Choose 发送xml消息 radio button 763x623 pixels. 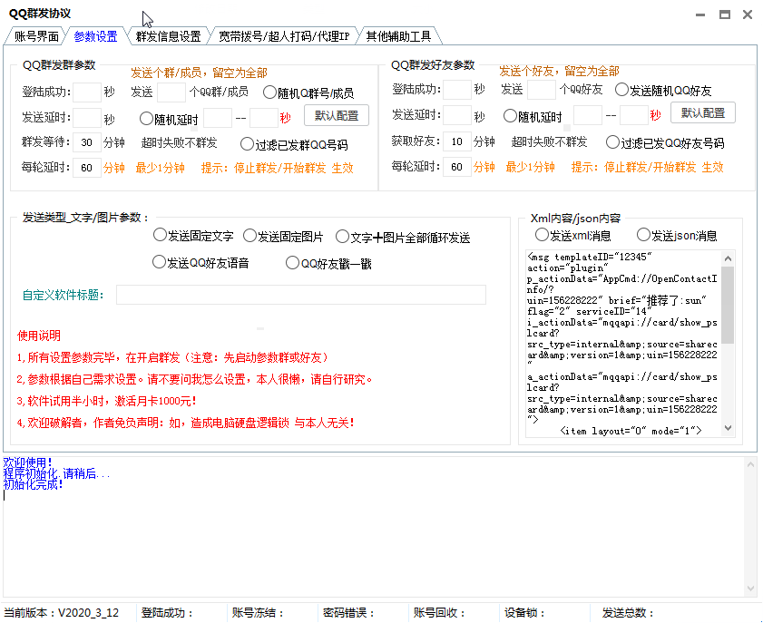coord(572,236)
